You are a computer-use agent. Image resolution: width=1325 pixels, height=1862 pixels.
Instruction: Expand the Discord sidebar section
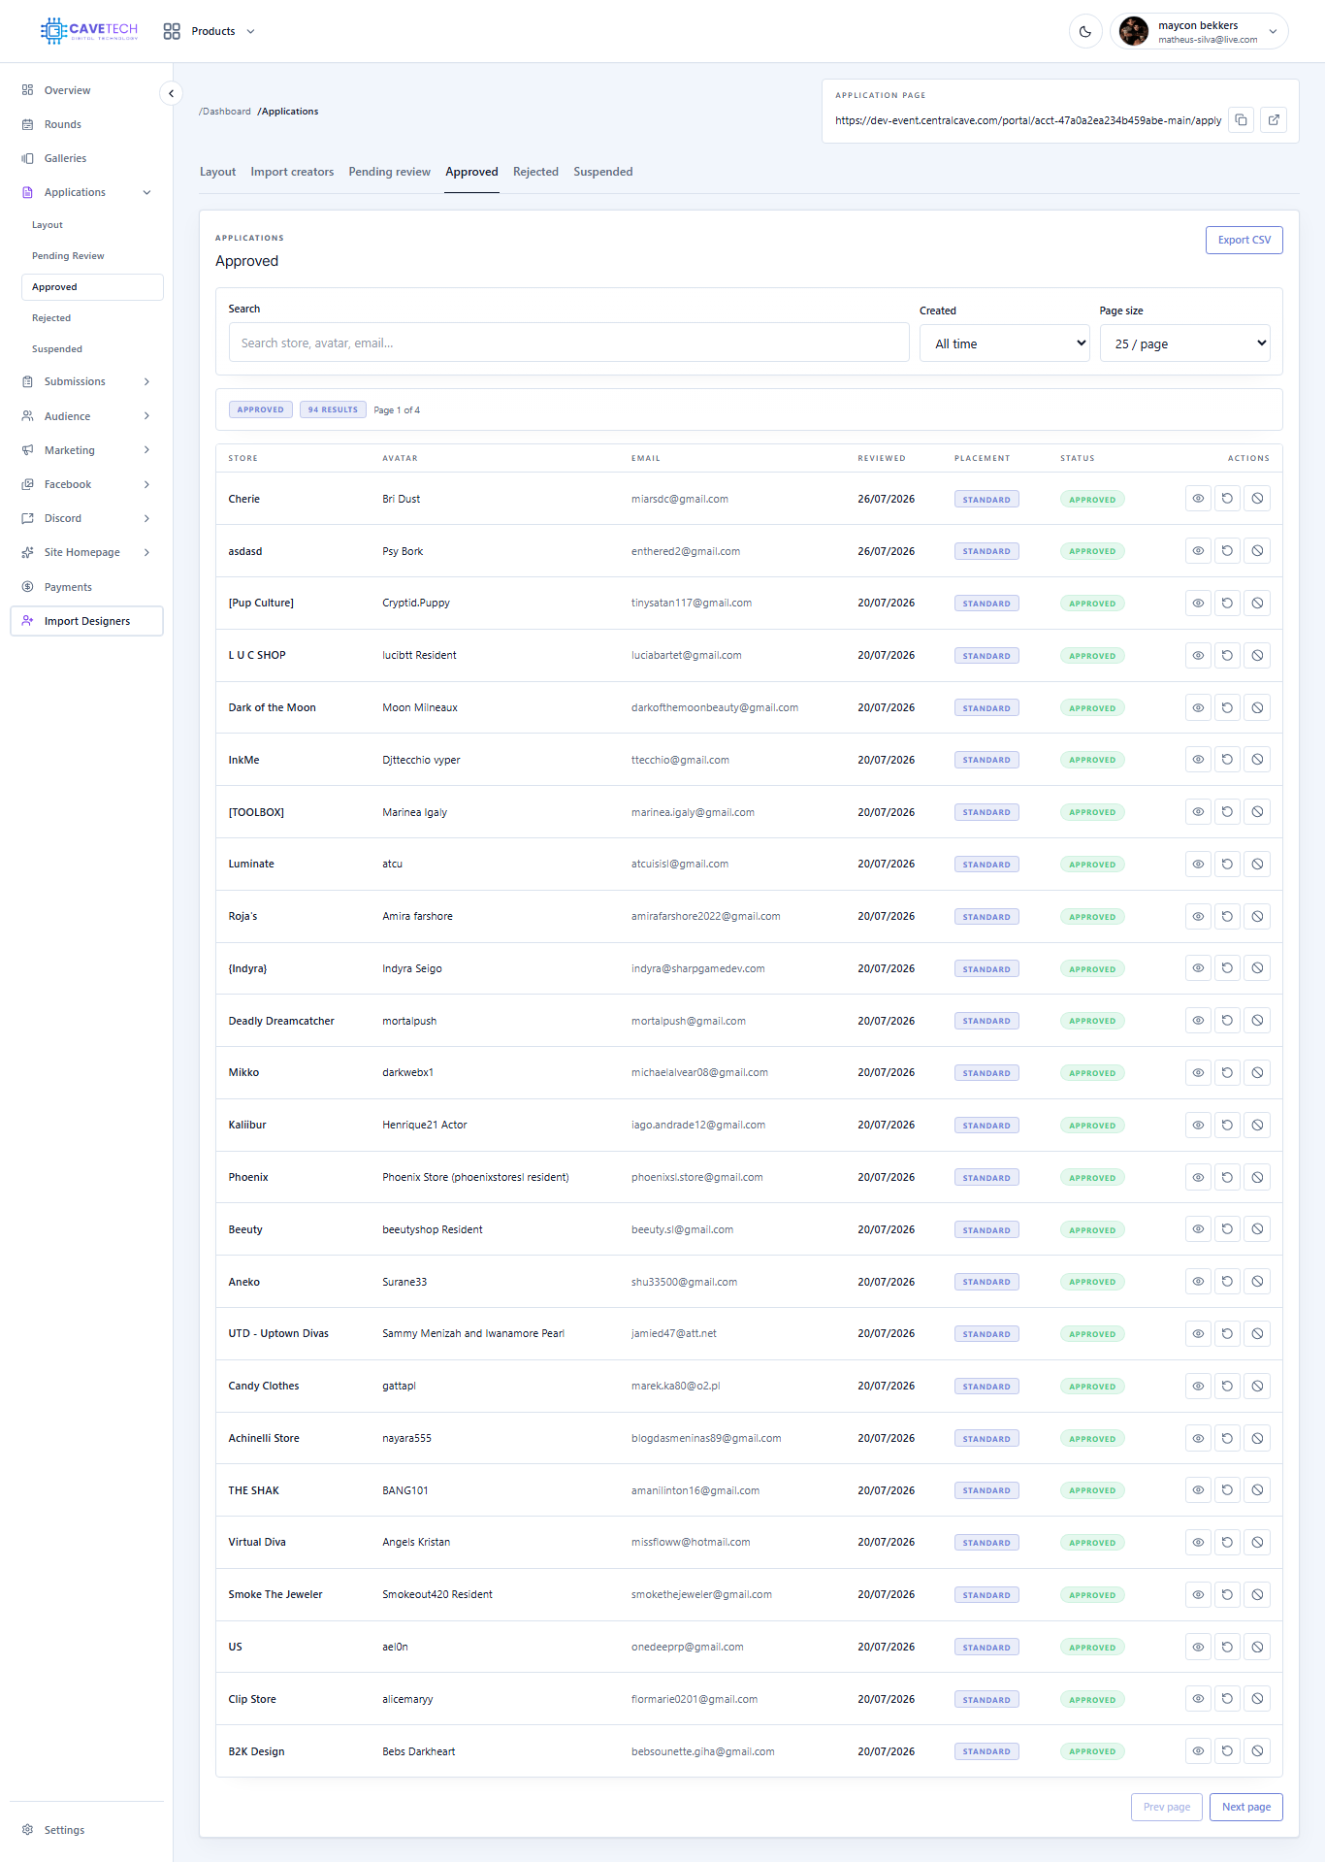click(x=146, y=518)
